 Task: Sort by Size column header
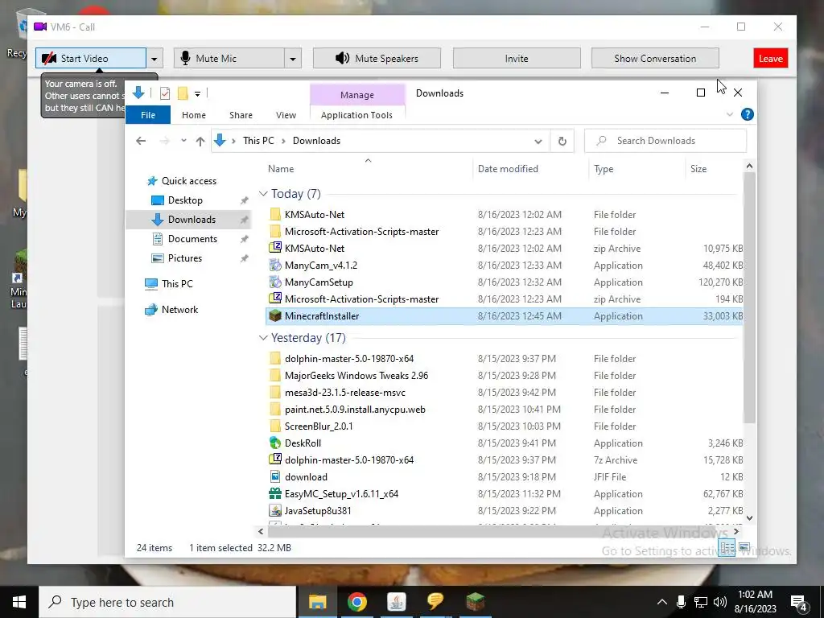(x=715, y=169)
